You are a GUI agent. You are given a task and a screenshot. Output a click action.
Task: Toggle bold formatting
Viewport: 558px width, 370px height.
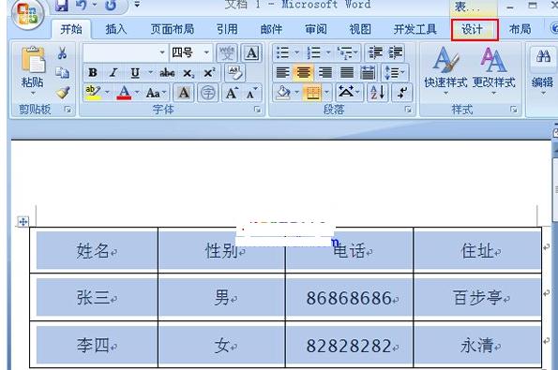(93, 73)
